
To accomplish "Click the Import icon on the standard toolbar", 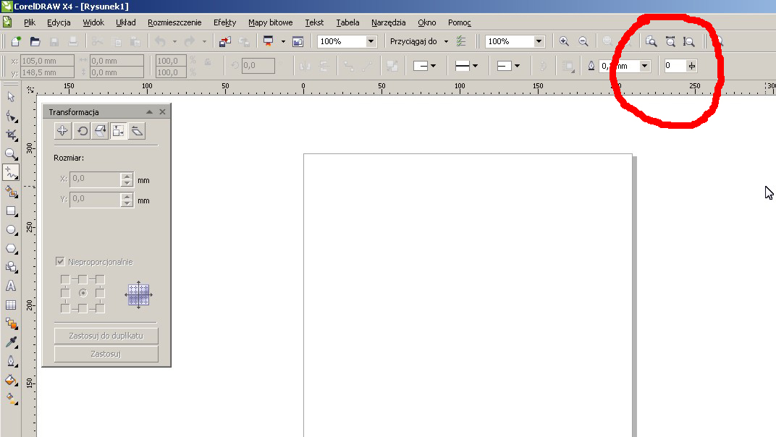I will (225, 42).
